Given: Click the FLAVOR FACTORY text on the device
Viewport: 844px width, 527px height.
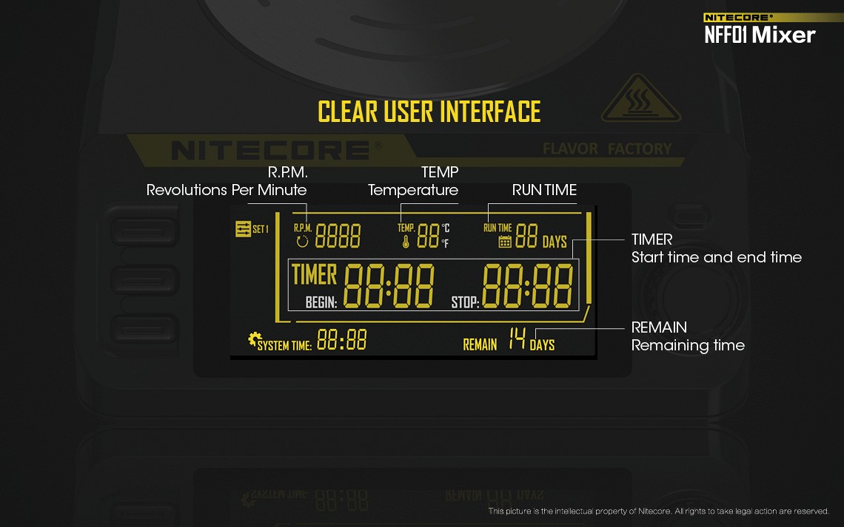Looking at the screenshot, I should [607, 149].
